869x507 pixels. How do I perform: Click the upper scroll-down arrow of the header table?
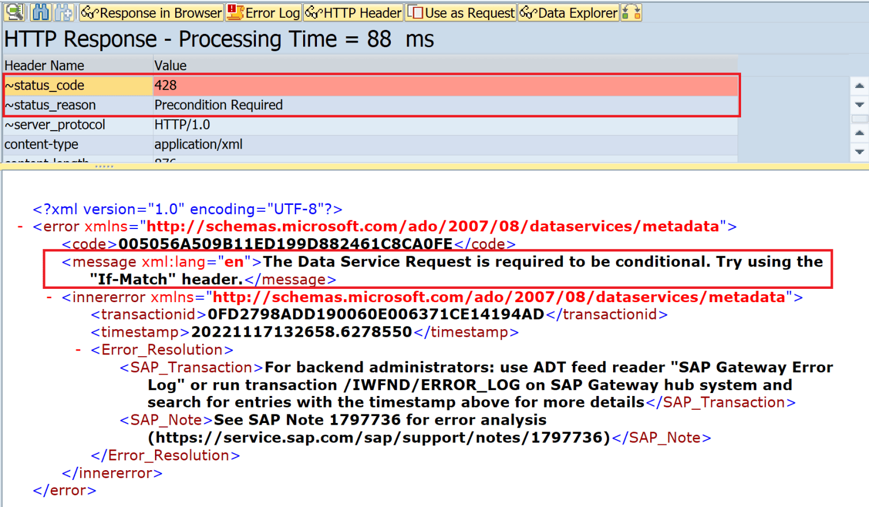859,105
